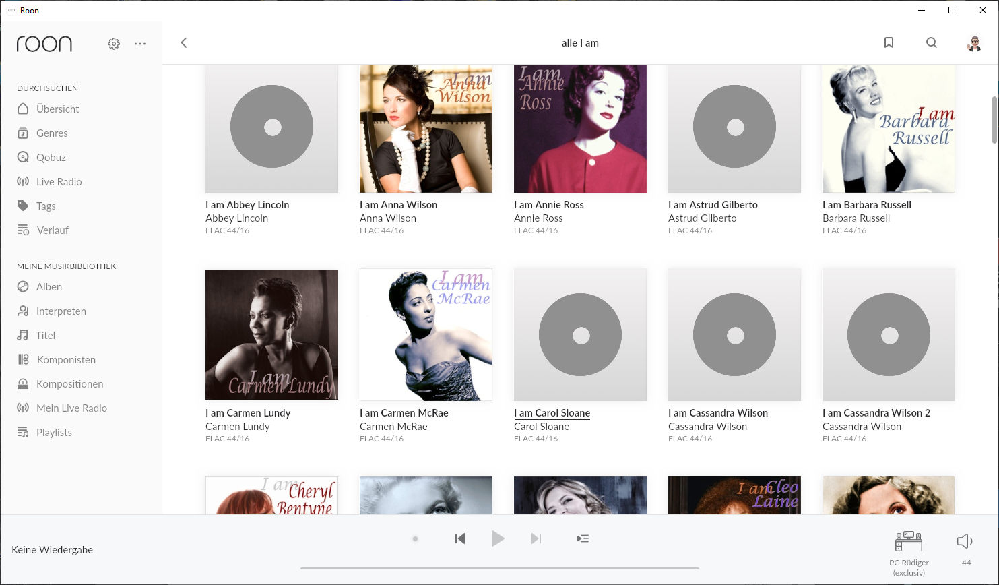The height and width of the screenshot is (585, 999).
Task: Open search with the magnifier icon
Action: pyautogui.click(x=932, y=42)
